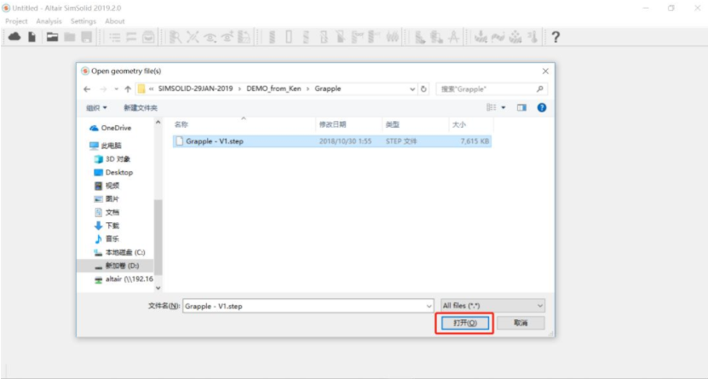Click the cloud icon in SimSolid toolbar
The width and height of the screenshot is (708, 379).
click(x=14, y=37)
